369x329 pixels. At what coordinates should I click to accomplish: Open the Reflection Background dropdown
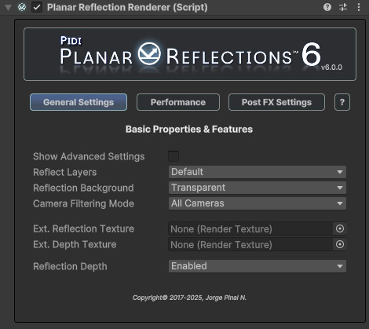pos(258,188)
